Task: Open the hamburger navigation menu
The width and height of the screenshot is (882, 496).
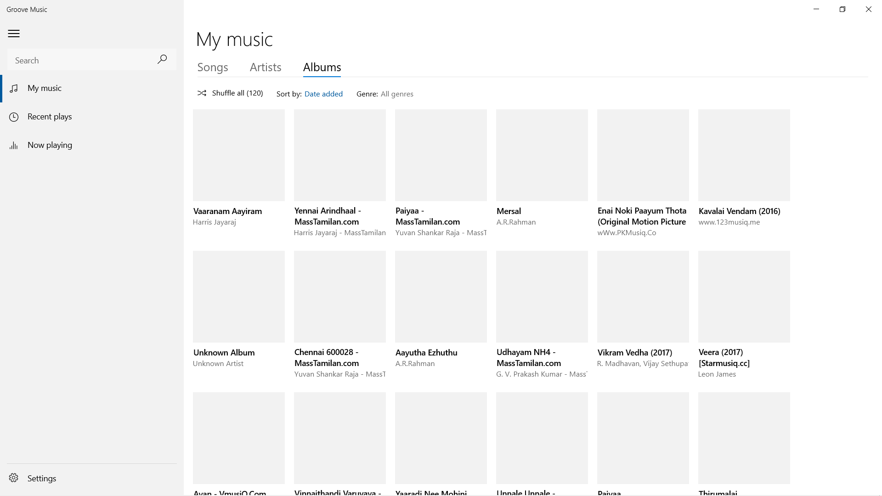Action: 14,34
